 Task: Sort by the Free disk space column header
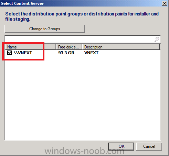tap(69, 47)
